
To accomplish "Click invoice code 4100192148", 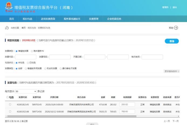I will (23, 112).
